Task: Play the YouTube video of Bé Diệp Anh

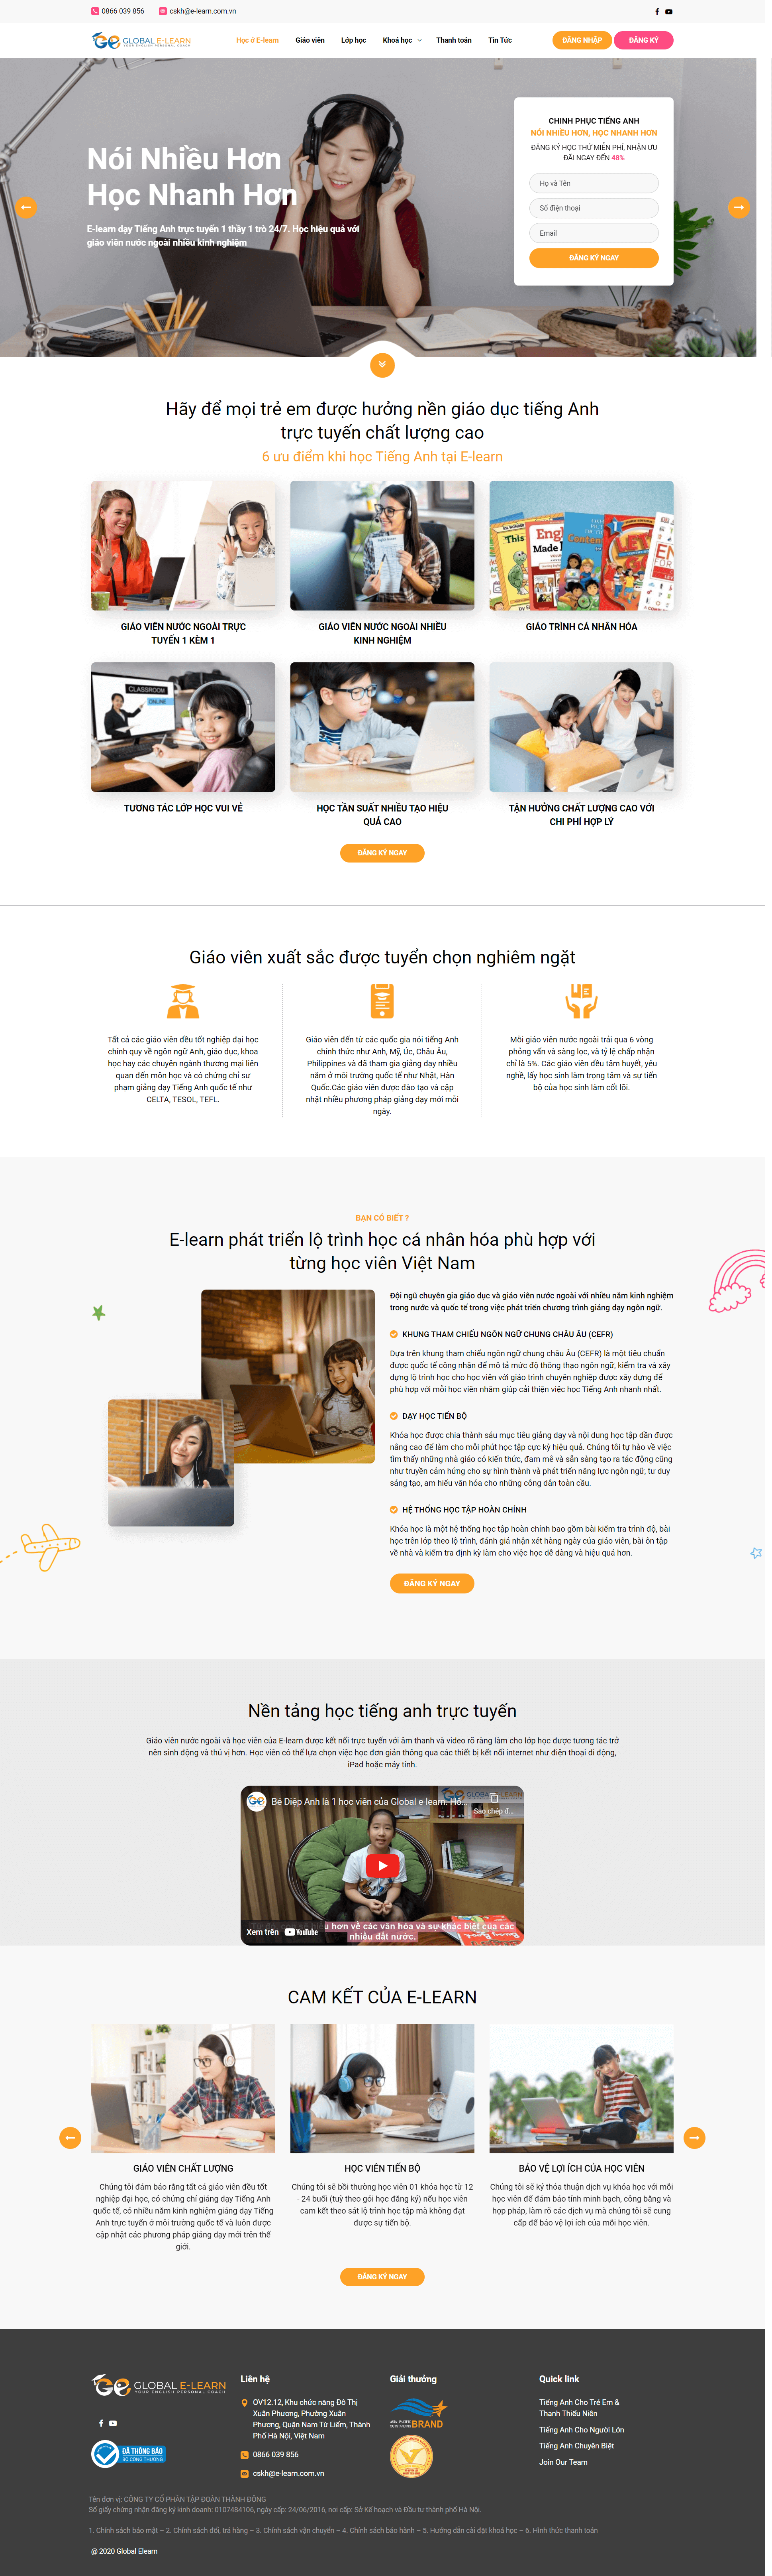Action: pos(382,1865)
